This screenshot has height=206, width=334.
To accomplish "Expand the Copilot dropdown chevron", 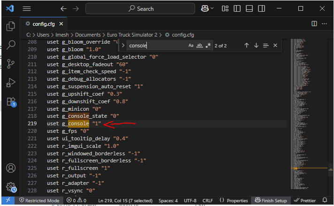I will [212, 8].
